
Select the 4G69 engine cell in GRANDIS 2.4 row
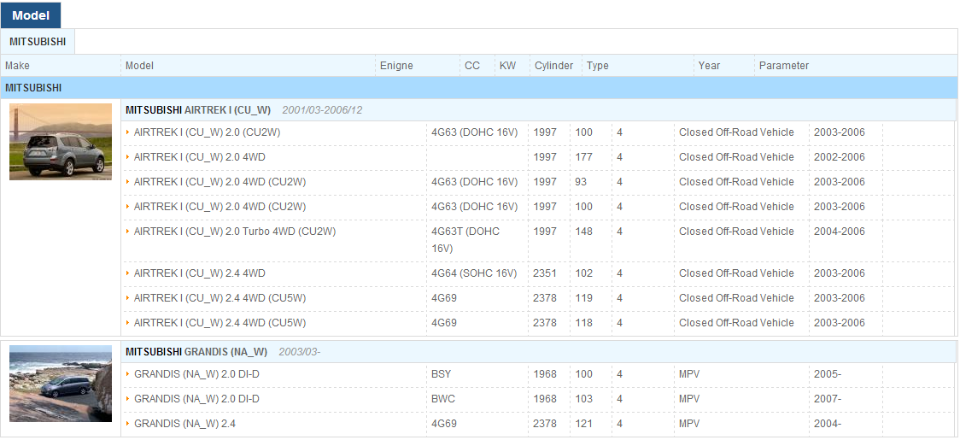tap(444, 424)
